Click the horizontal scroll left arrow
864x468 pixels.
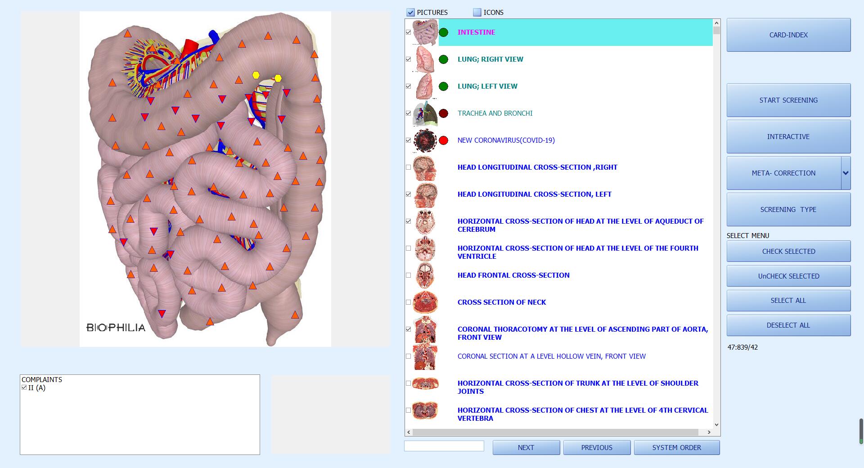click(x=409, y=432)
